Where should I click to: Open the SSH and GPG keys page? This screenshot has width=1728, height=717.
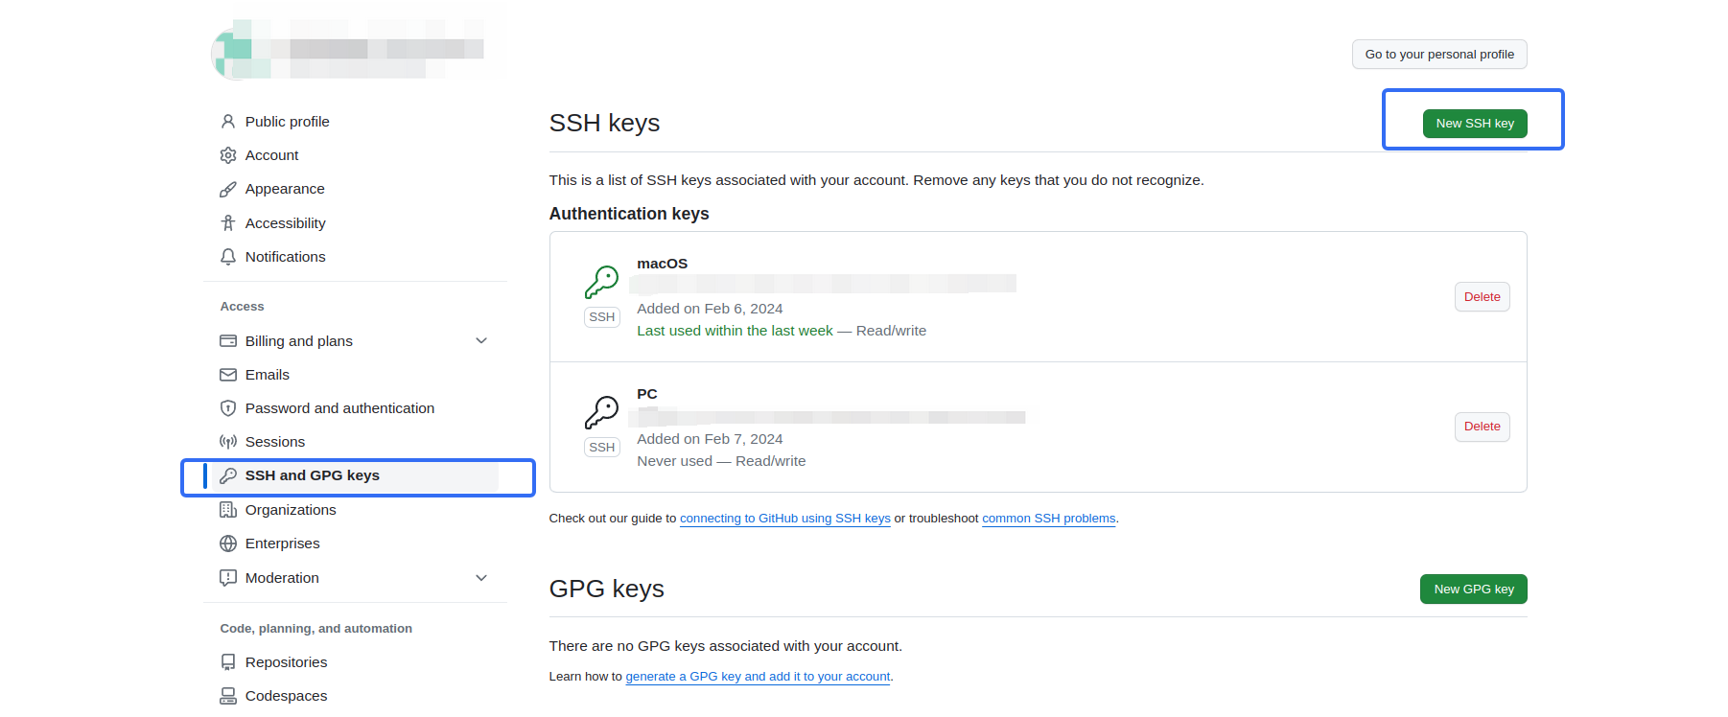click(312, 474)
